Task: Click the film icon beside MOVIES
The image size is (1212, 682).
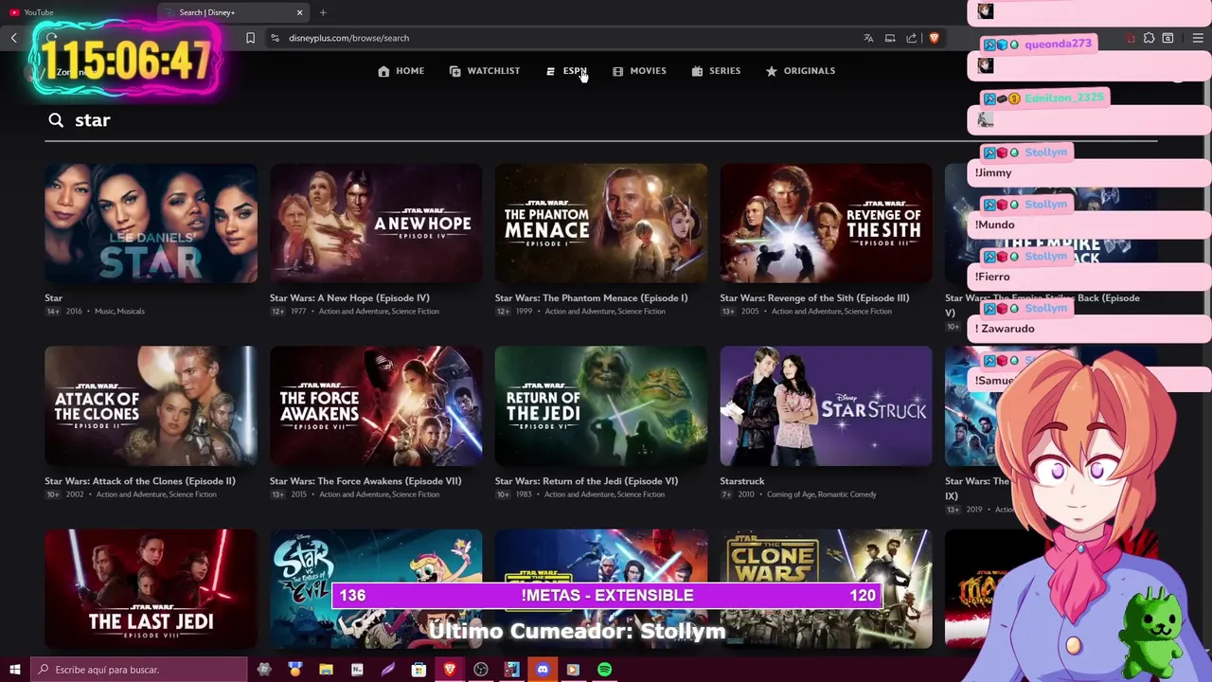Action: tap(617, 71)
